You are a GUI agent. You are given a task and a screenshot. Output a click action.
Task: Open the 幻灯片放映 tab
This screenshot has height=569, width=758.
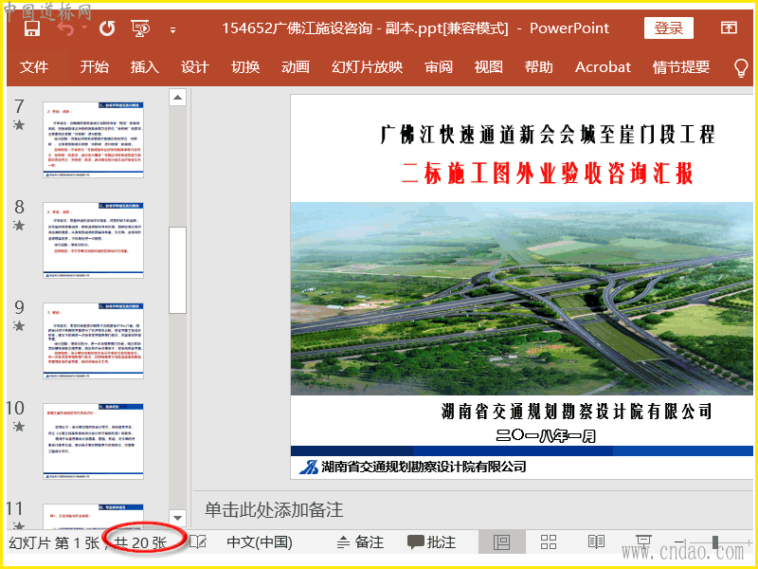point(367,66)
